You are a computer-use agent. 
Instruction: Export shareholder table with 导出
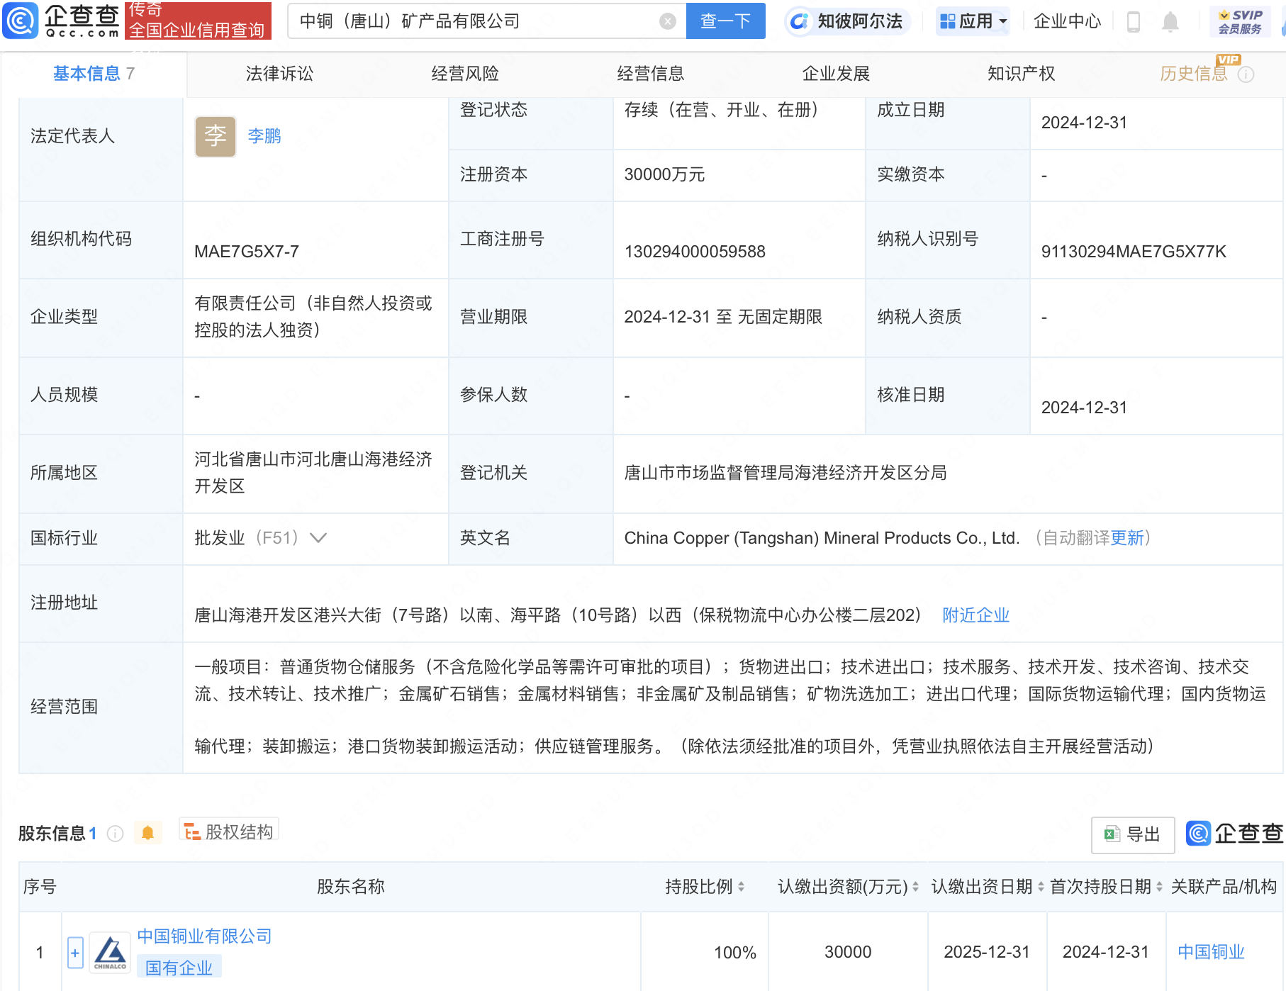[1133, 834]
